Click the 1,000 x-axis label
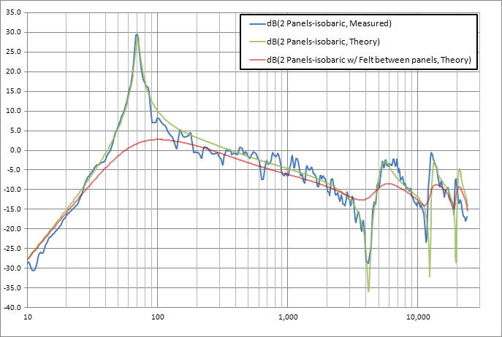502x337 pixels. click(287, 317)
